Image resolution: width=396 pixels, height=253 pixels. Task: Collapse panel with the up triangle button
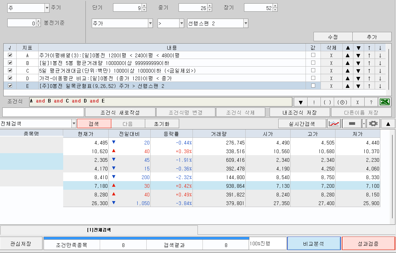388,124
